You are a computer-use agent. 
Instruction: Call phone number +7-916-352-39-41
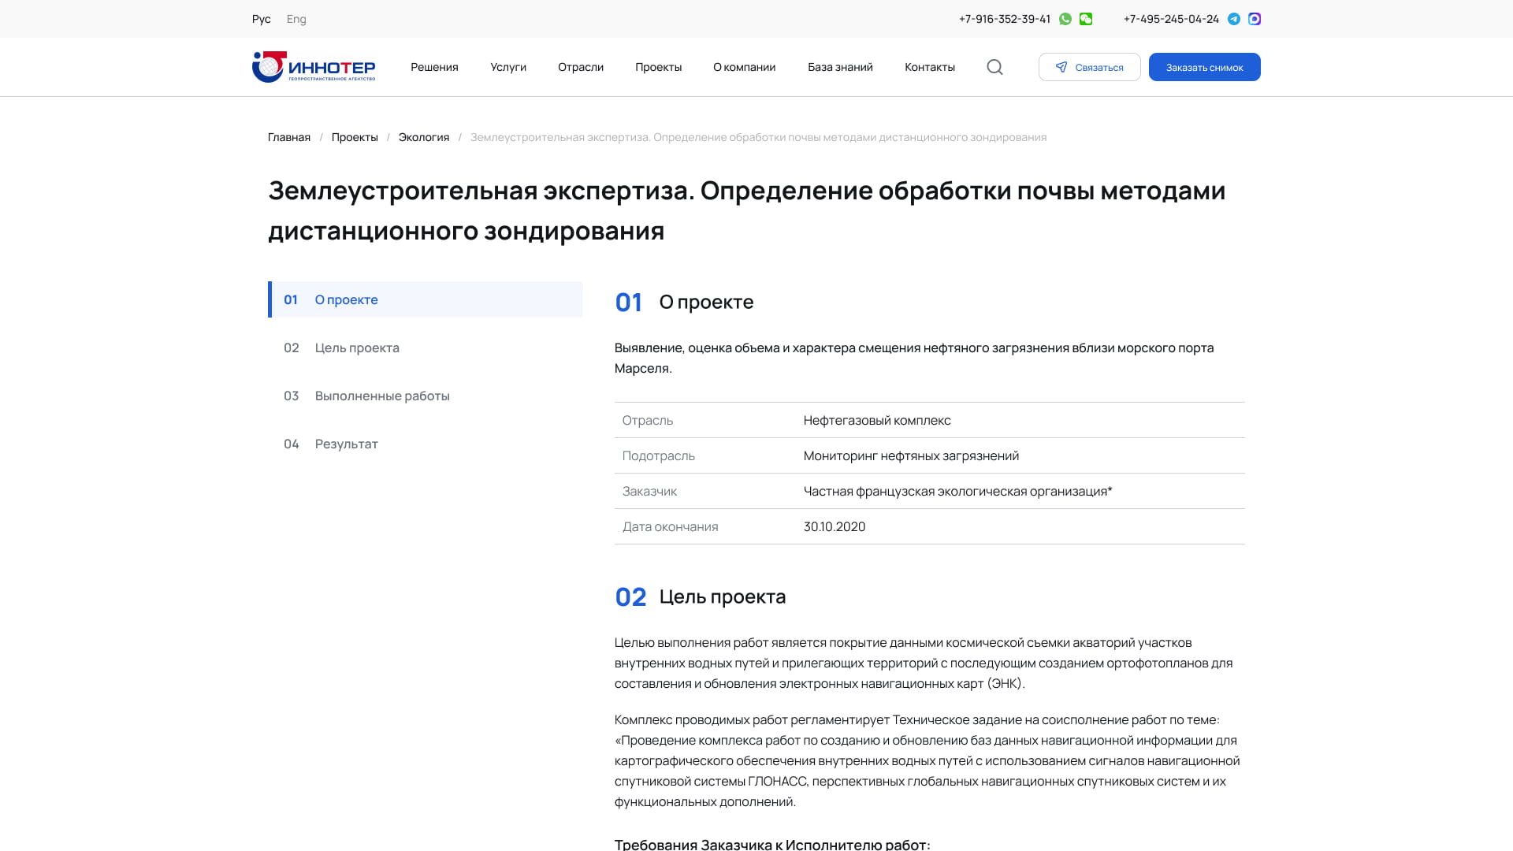click(x=1004, y=19)
